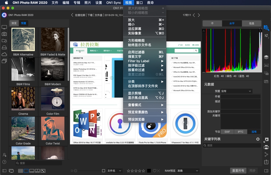
Task: Select 适应屏幕 menu item
Action: (145, 29)
